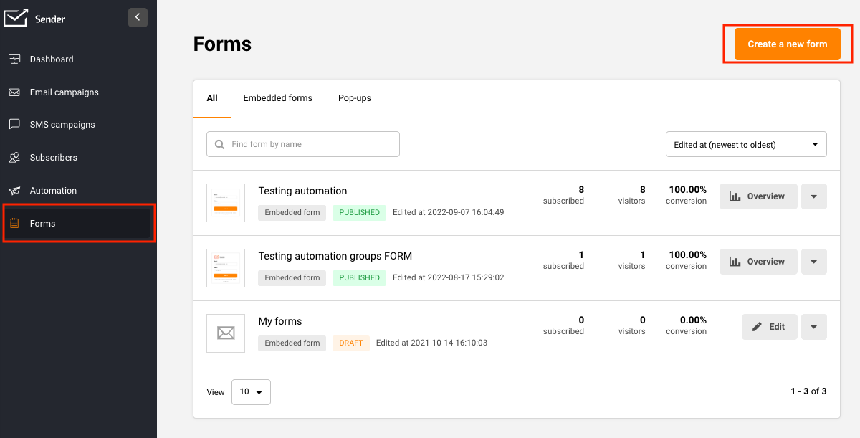Select Forms in the sidebar

point(42,224)
